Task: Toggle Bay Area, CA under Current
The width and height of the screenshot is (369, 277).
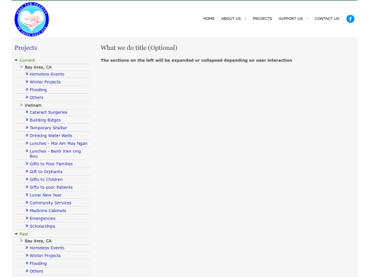Action: (38, 67)
